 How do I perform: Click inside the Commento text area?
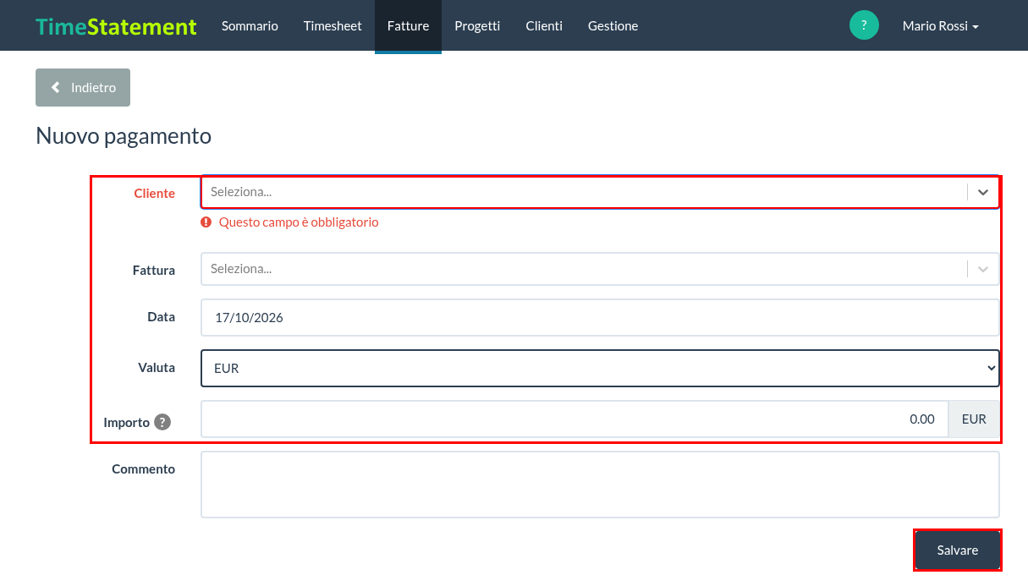[x=600, y=485]
